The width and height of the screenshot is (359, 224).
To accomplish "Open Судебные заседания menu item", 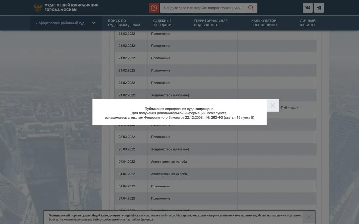I will coord(163,23).
